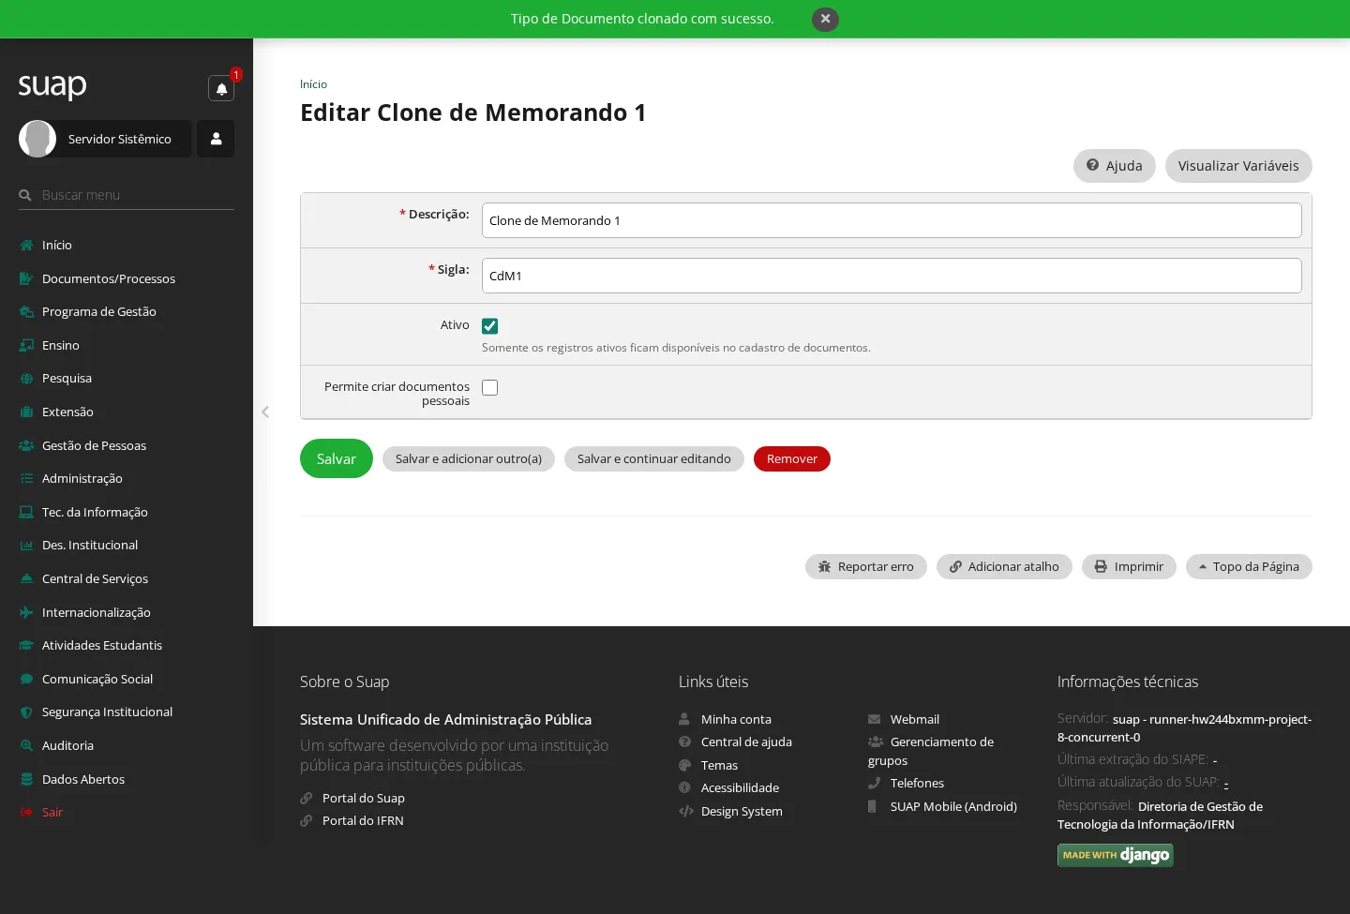
Task: Click the Início home icon
Action: (x=26, y=245)
